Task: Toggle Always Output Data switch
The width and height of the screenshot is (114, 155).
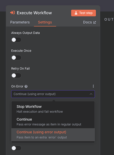Action: tap(16, 40)
